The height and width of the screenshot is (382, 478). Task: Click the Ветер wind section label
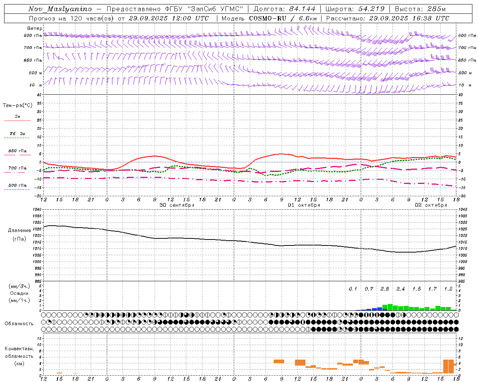[x=35, y=28]
